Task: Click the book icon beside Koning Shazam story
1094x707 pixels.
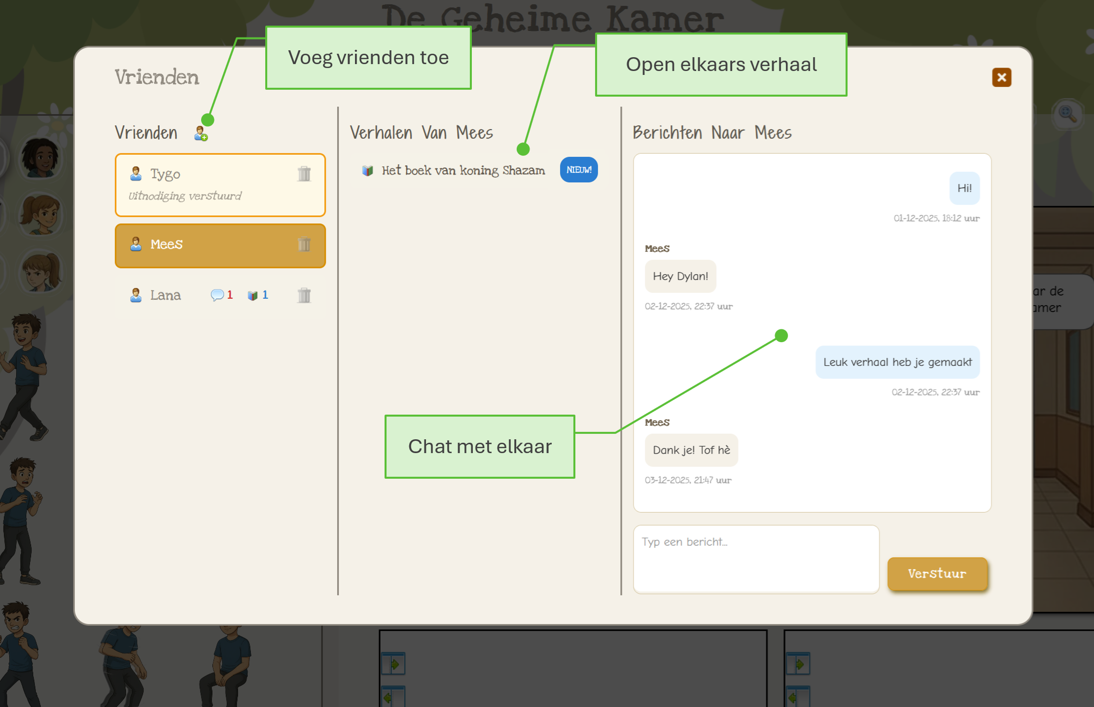Action: (x=367, y=171)
